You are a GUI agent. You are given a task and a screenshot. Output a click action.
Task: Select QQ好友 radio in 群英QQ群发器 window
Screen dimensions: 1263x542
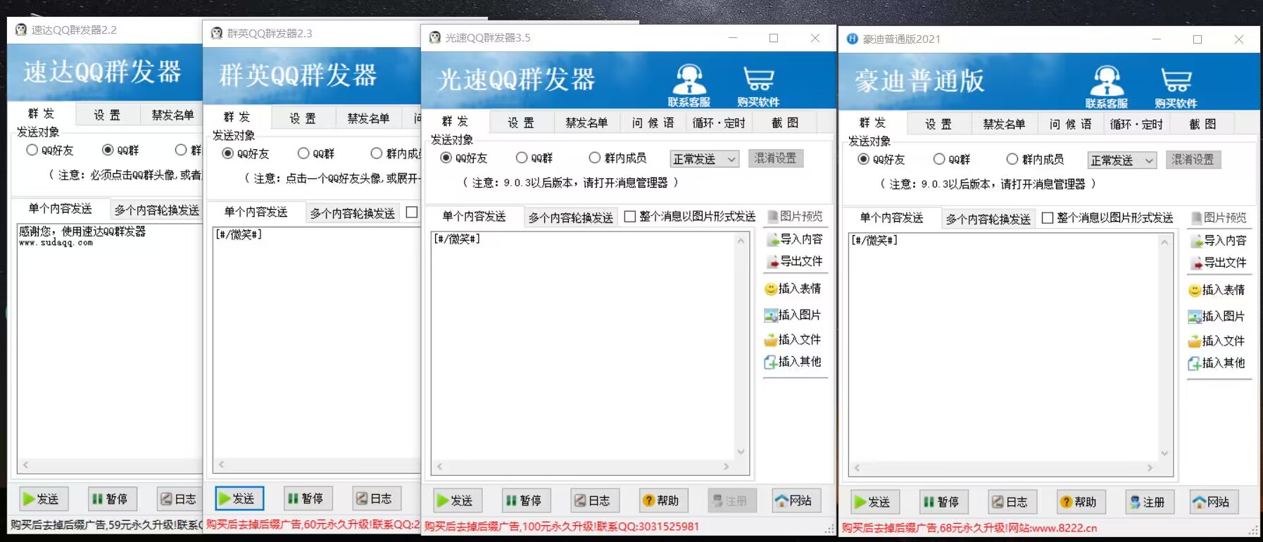click(x=246, y=153)
